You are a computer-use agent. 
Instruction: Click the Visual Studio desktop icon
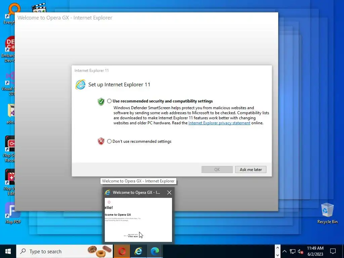tap(9, 83)
